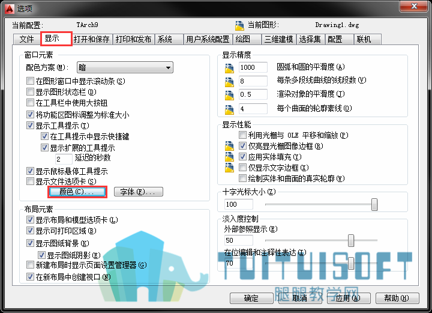Click the 圆弧和圆的平滑度 field showing 1000
432x313 pixels.
tap(253, 67)
